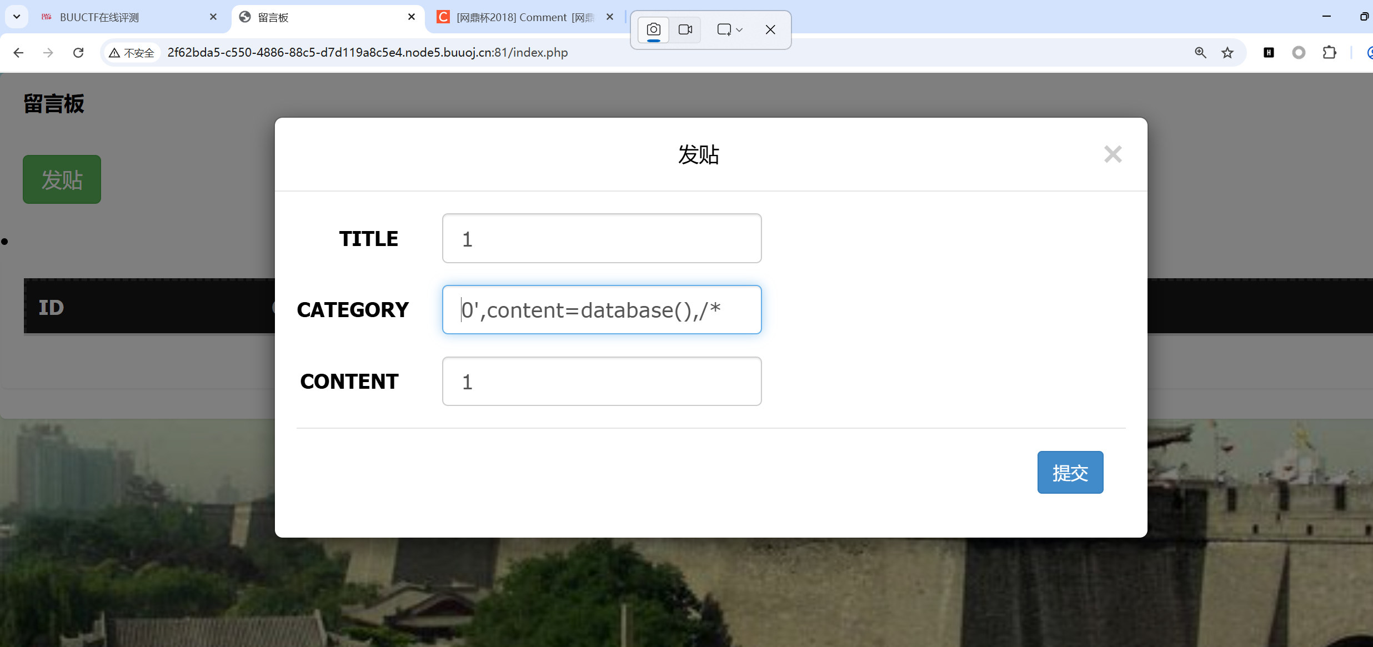
Task: Focus the CATEGORY input field
Action: pyautogui.click(x=602, y=310)
